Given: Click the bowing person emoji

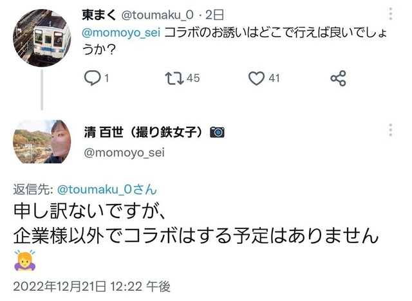Looking at the screenshot, I should point(25,260).
